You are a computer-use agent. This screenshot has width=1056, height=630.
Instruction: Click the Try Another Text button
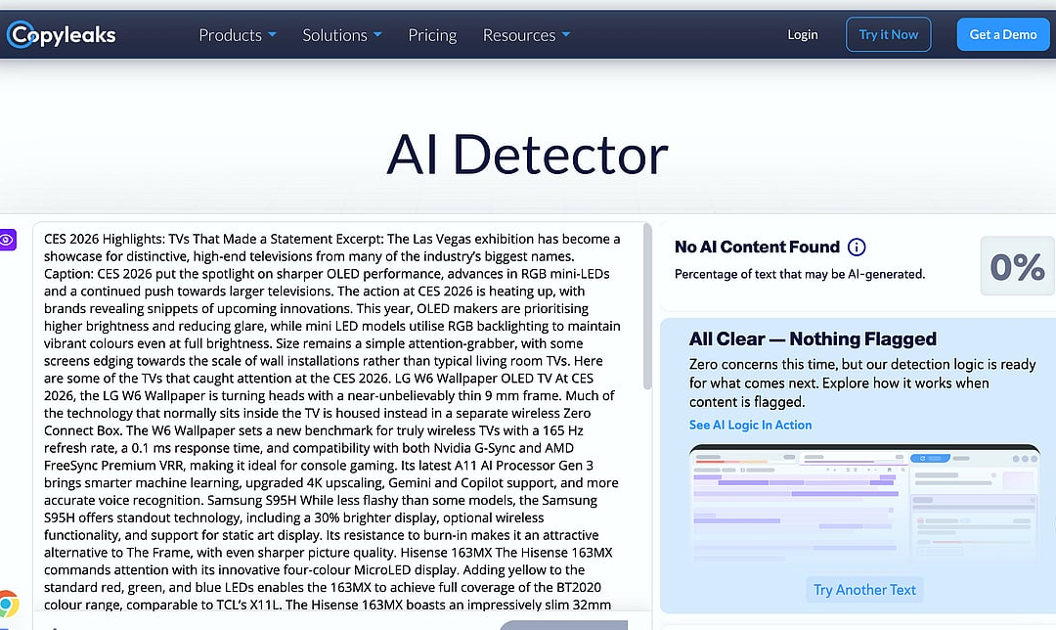pos(864,590)
